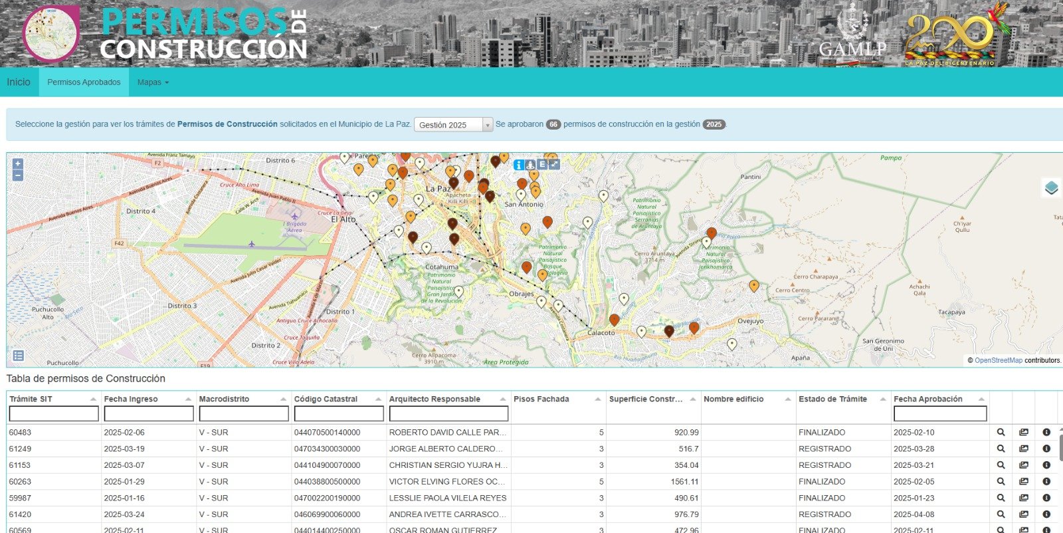
Task: Activate the street view person tool
Action: [530, 165]
